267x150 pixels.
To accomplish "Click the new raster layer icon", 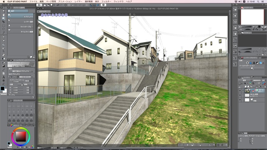I will 246,87.
